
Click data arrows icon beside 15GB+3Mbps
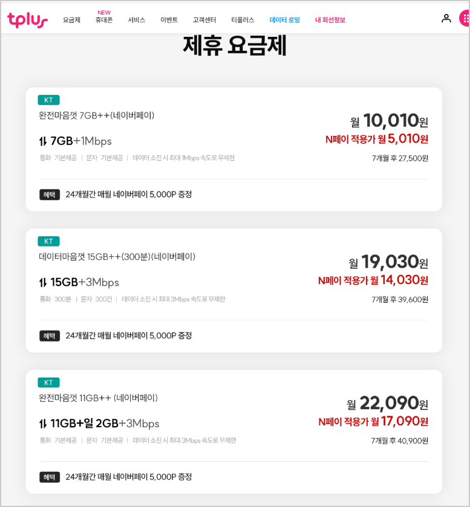coord(43,282)
